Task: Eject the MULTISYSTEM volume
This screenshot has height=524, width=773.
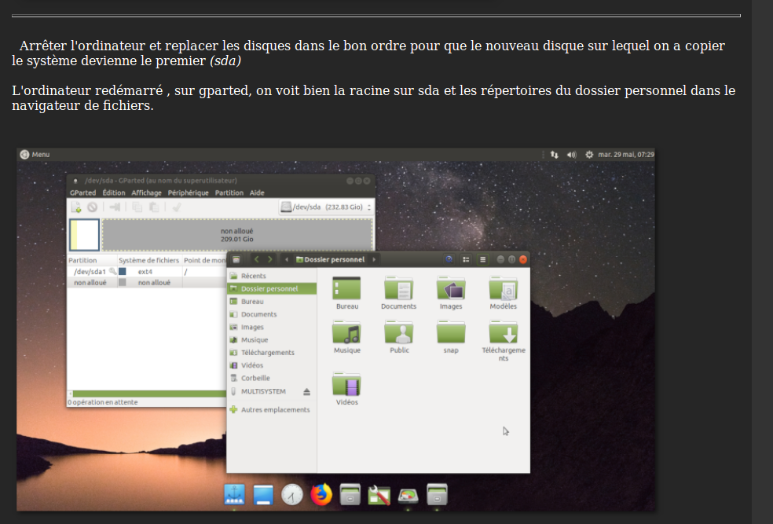Action: [x=306, y=392]
